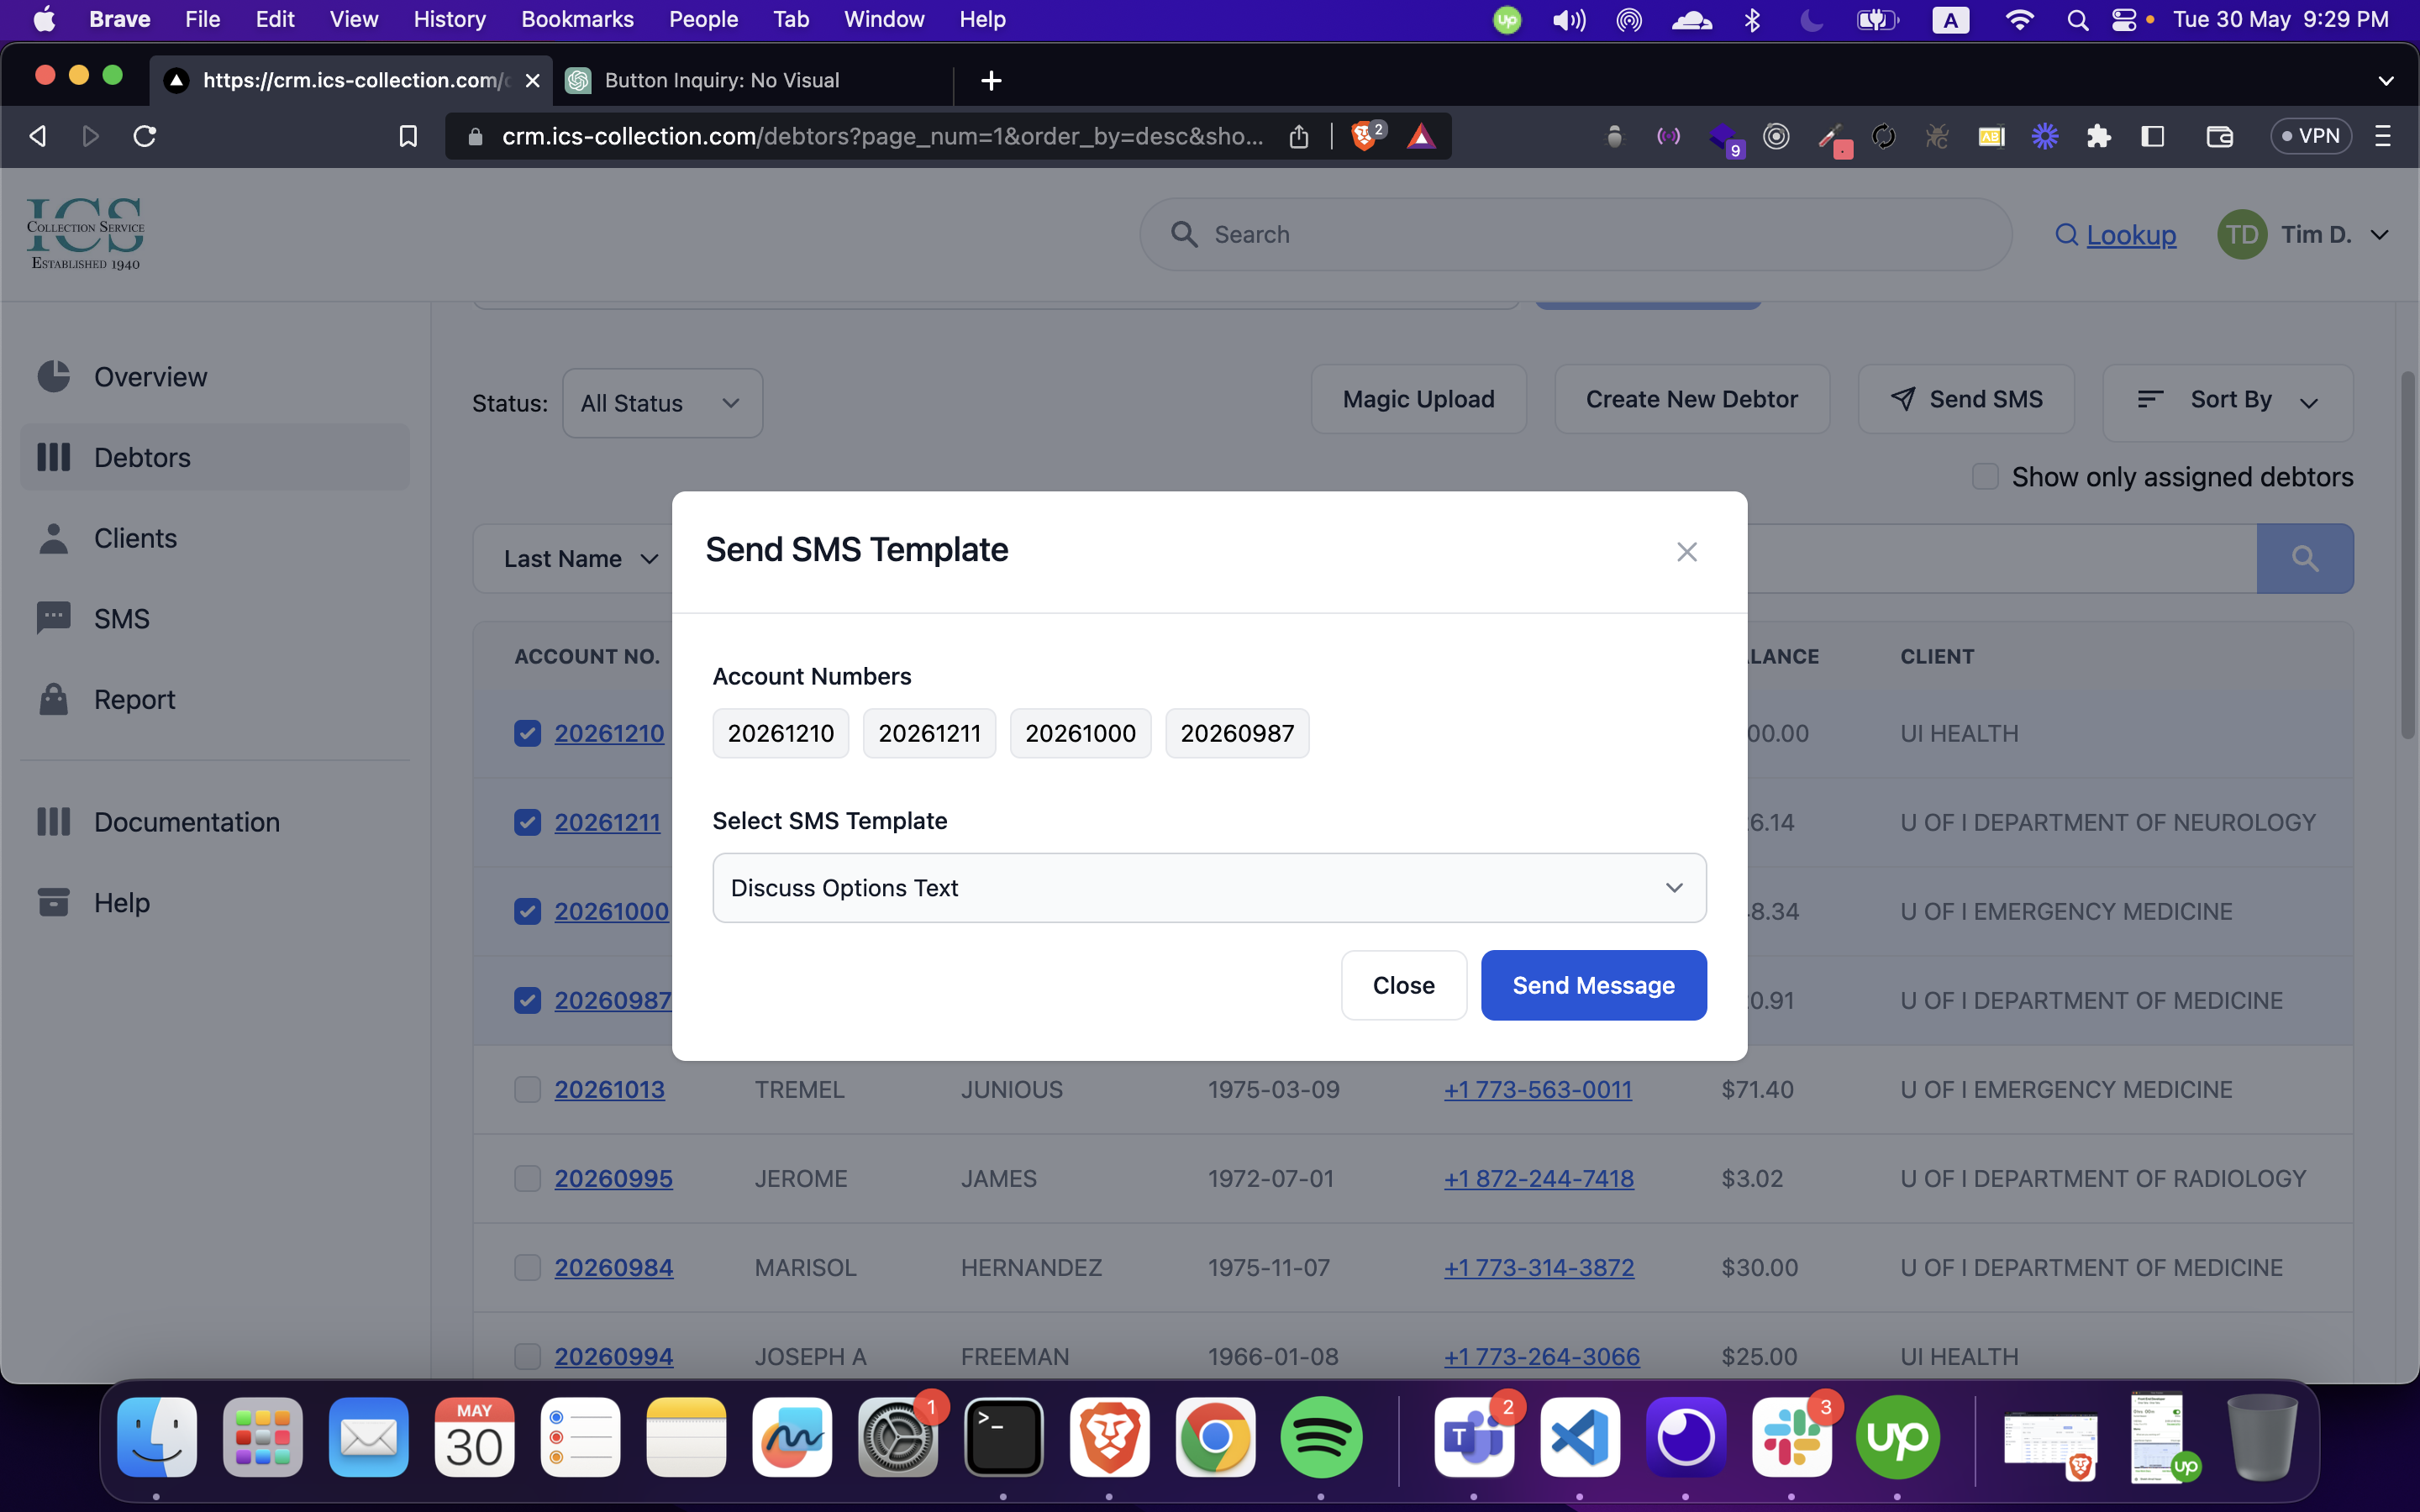Click the Send Message button
The image size is (2420, 1512).
pos(1592,985)
